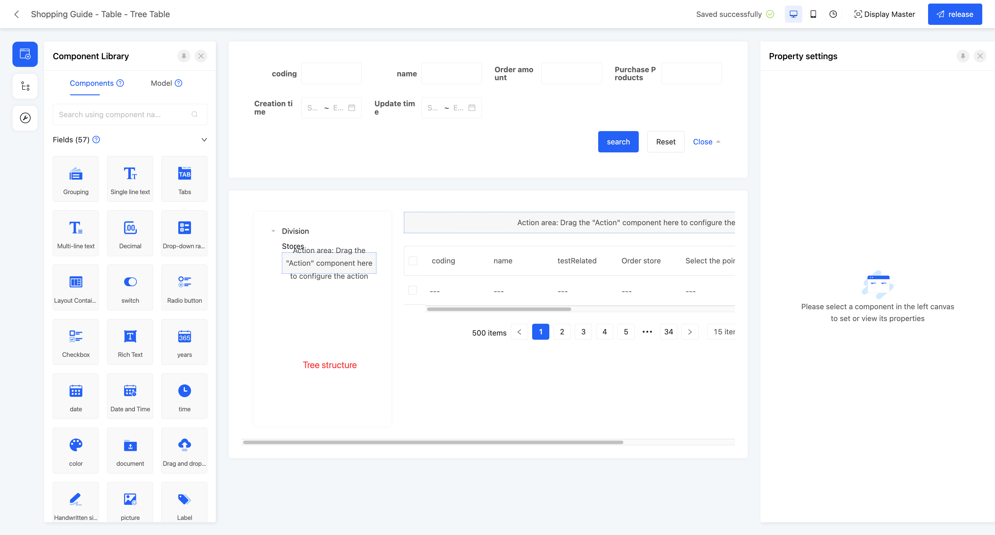This screenshot has height=535, width=995.
Task: Collapse the Division tree node
Action: click(x=273, y=231)
